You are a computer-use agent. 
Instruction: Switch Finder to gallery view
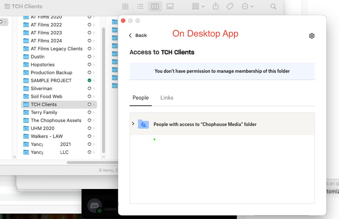[170, 6]
